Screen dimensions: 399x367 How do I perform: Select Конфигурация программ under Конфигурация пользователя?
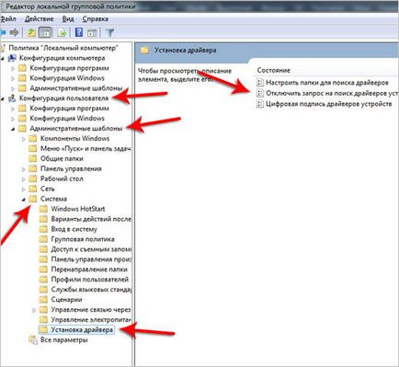coord(69,109)
